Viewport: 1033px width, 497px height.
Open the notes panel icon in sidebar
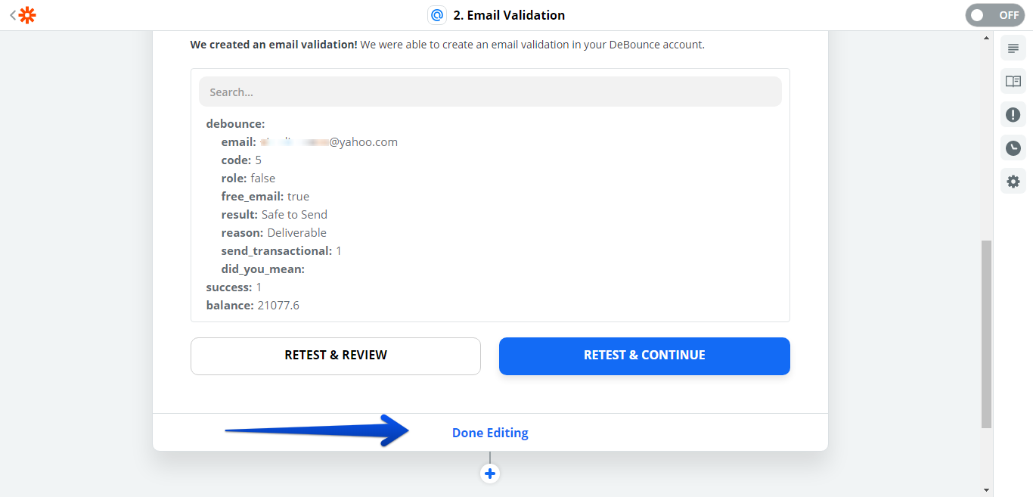1013,48
